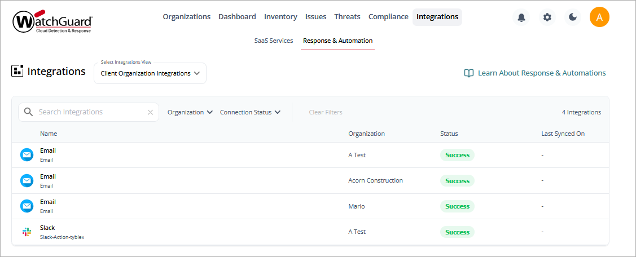Image resolution: width=636 pixels, height=257 pixels.
Task: Open settings gear icon
Action: pyautogui.click(x=547, y=17)
